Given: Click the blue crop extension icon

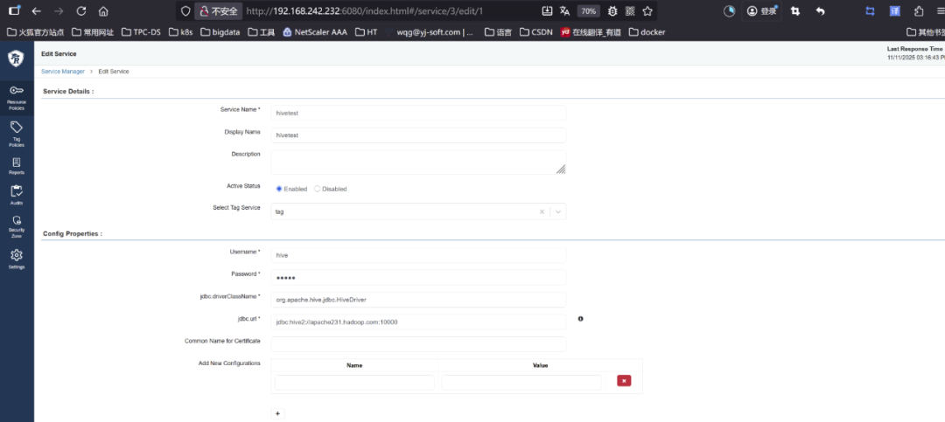Looking at the screenshot, I should point(870,10).
